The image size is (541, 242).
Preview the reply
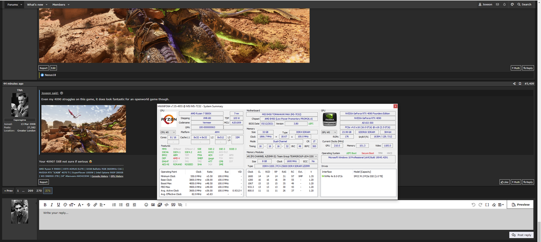tap(520, 204)
